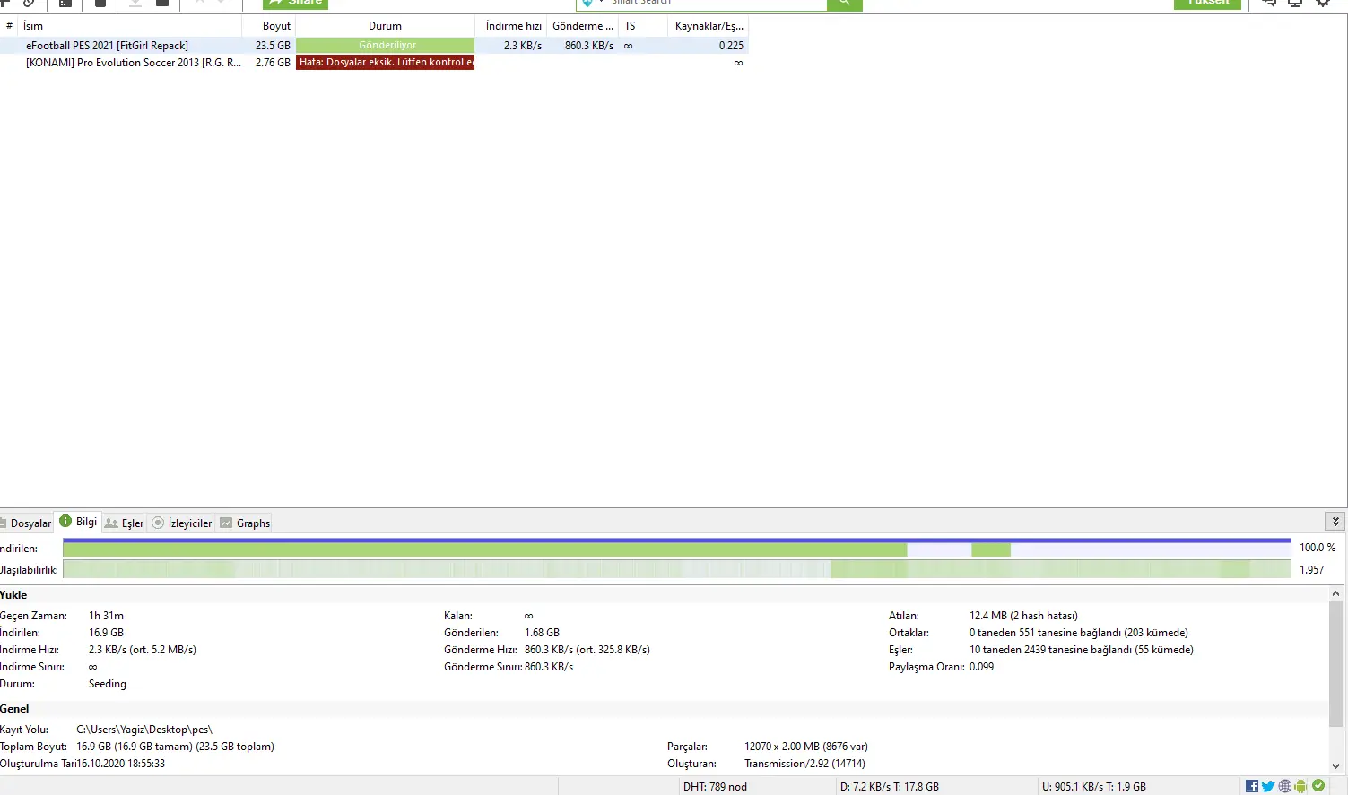Click the tracker icon beside İzleyiciler
The image size is (1348, 795).
[158, 523]
